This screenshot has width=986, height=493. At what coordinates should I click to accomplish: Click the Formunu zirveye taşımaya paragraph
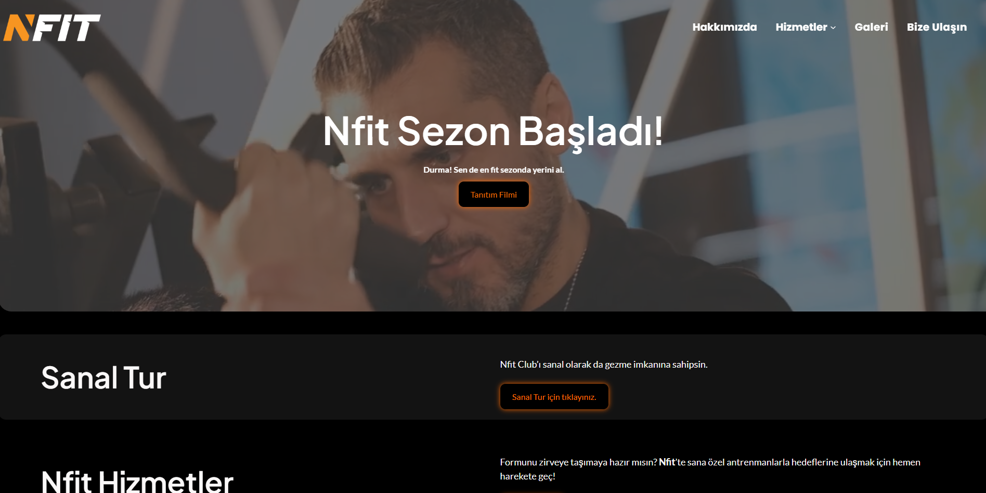point(710,469)
